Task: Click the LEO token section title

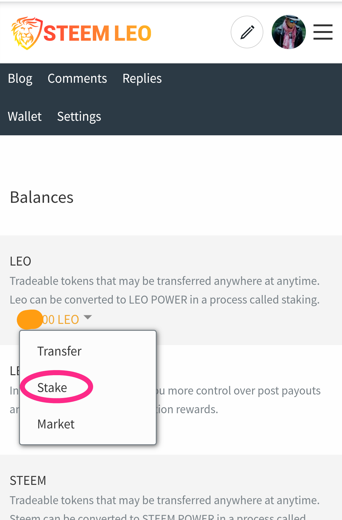Action: 21,261
